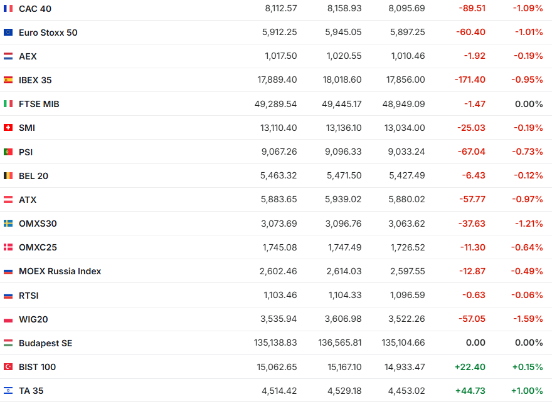
Task: Click the Austria flag icon beside ATX
Action: point(8,200)
